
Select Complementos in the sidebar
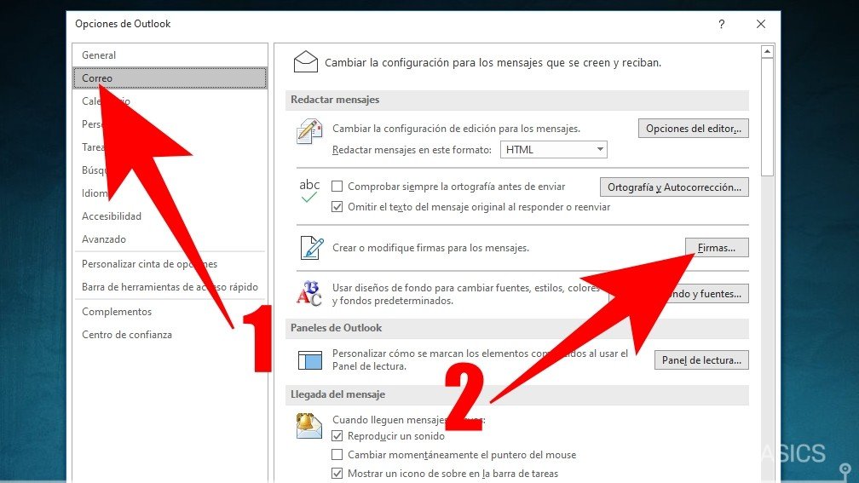tap(170, 312)
